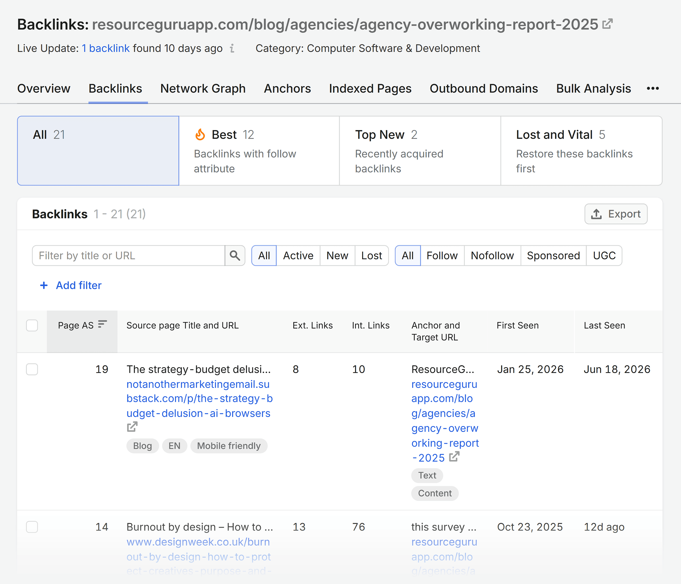The height and width of the screenshot is (584, 681).
Task: Select the All status filter
Action: point(264,255)
